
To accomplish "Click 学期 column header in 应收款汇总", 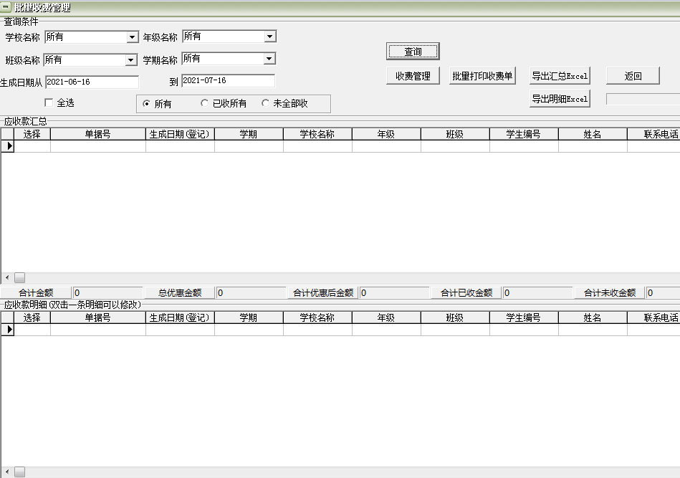I will pyautogui.click(x=249, y=135).
